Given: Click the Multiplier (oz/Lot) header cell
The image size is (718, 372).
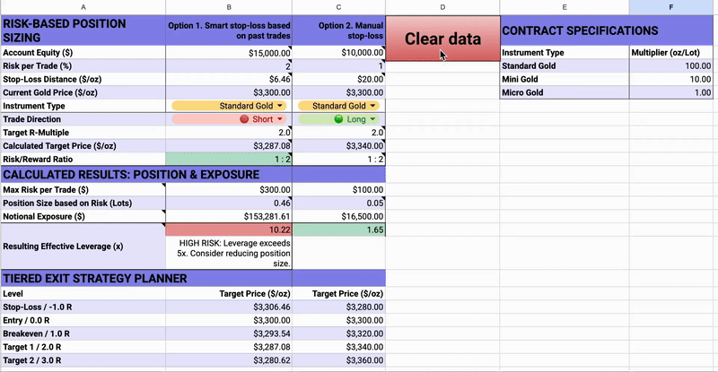Looking at the screenshot, I should click(x=670, y=53).
